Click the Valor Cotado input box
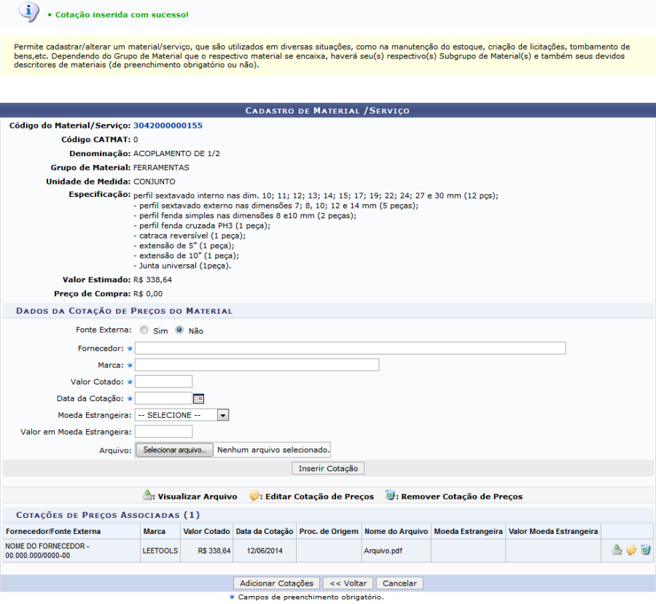The width and height of the screenshot is (656, 604). (164, 382)
